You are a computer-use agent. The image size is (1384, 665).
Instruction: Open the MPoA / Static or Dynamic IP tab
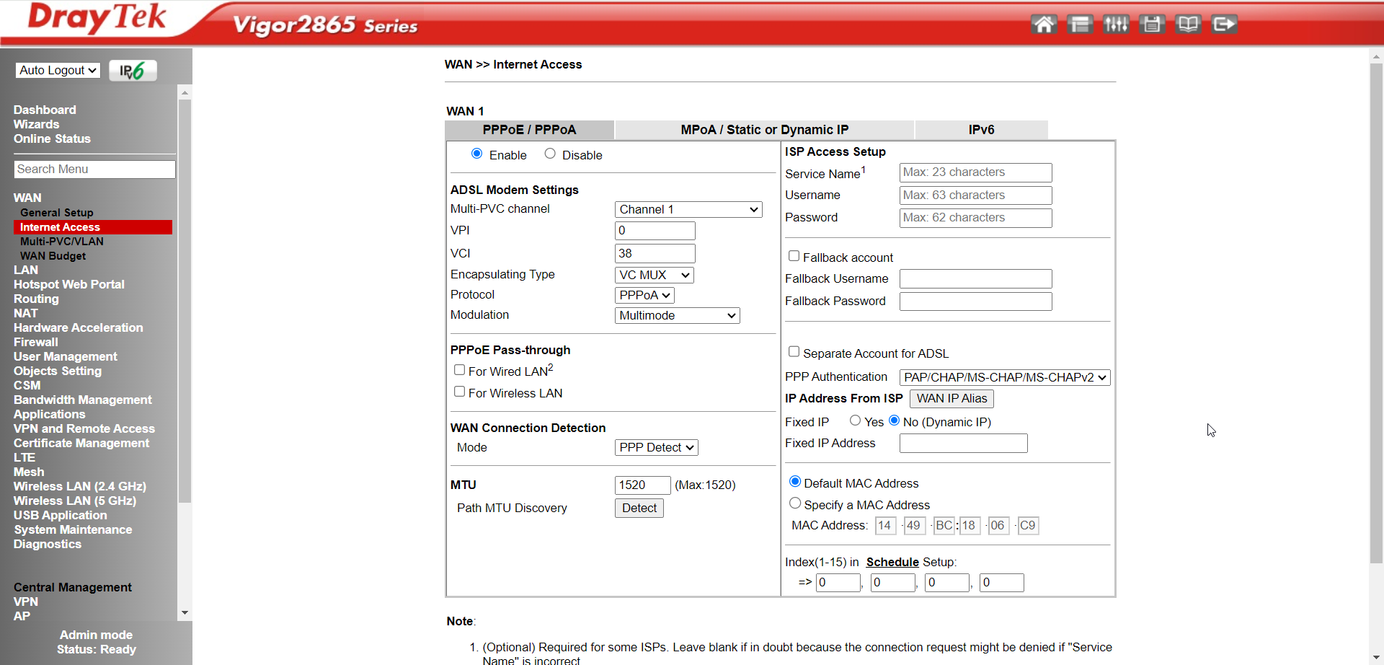coord(764,130)
